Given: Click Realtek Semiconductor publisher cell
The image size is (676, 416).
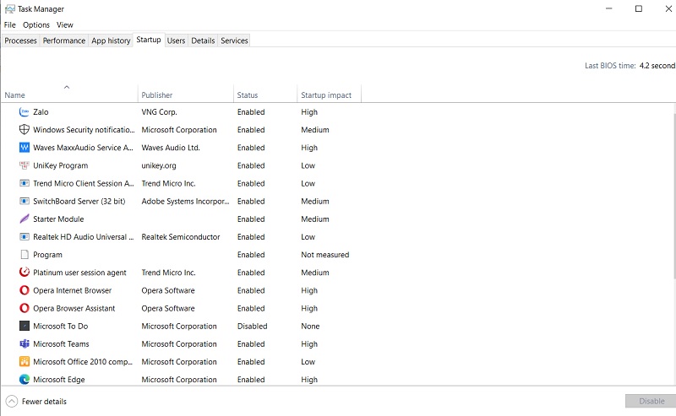Looking at the screenshot, I should tap(181, 237).
